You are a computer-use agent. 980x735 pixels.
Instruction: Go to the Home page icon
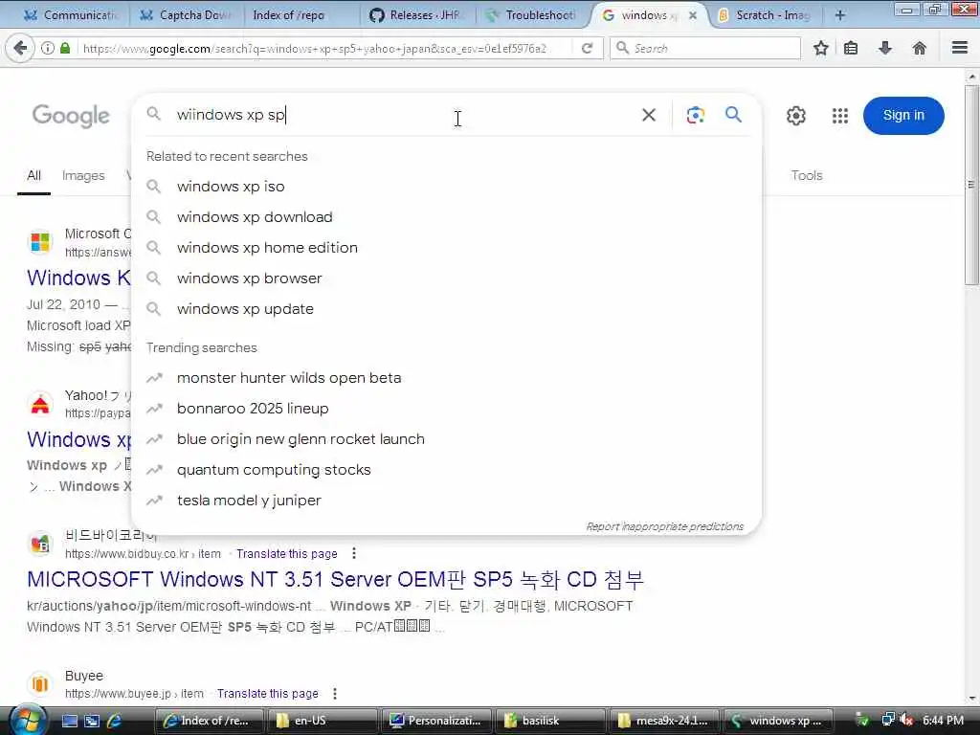coord(920,48)
